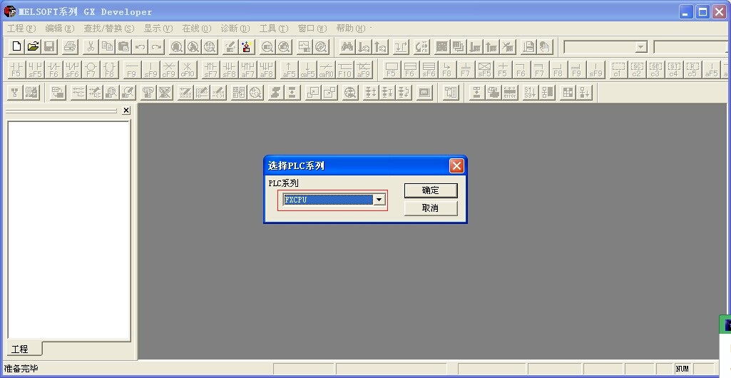The width and height of the screenshot is (731, 378).
Task: Click the SE c3 toolbar icon
Action: [655, 69]
